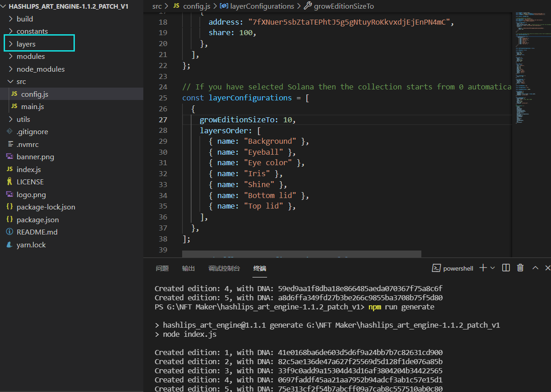Click the JS icon of main.js
The height and width of the screenshot is (392, 551).
[x=14, y=107]
